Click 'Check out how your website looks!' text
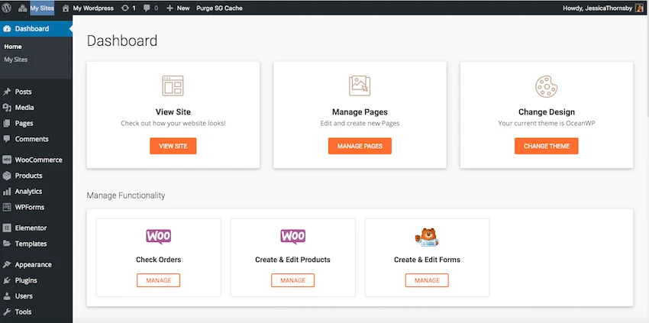This screenshot has height=323, width=649. click(x=173, y=124)
